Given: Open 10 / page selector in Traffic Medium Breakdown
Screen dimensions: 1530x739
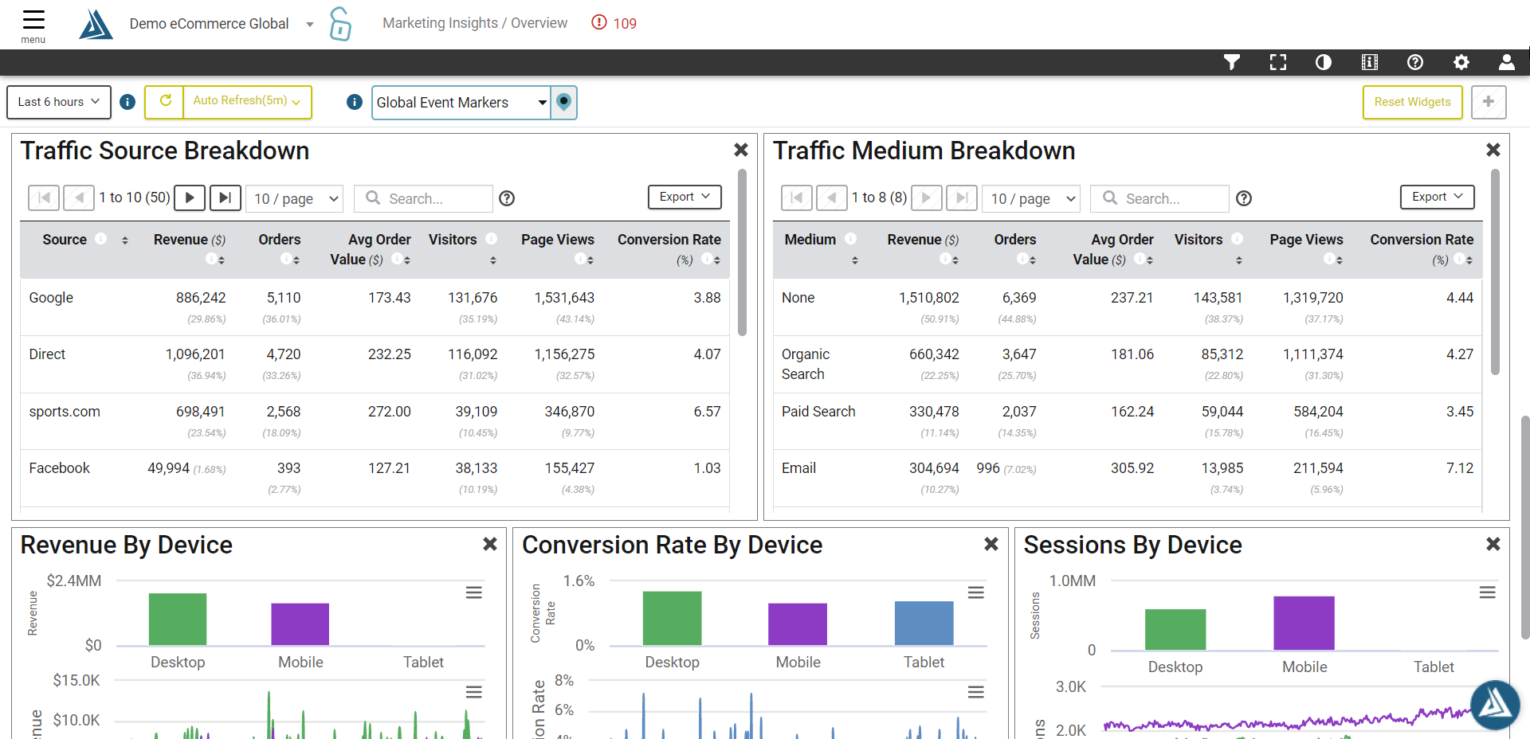Looking at the screenshot, I should click(x=1032, y=198).
